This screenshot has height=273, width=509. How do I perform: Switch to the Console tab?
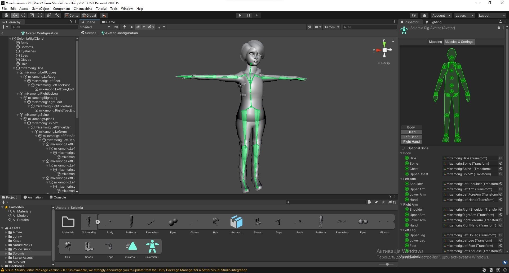(x=58, y=197)
